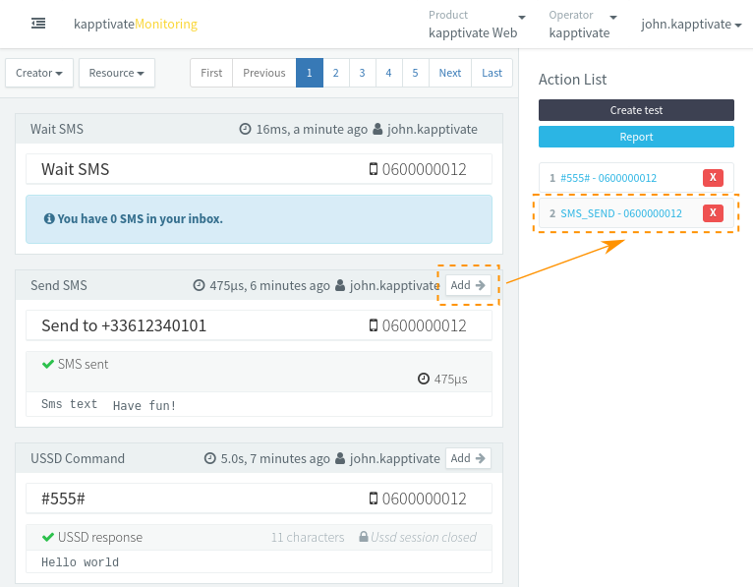Open the SMS_SEND - 0600000012 action link
This screenshot has height=587, width=753.
[621, 213]
